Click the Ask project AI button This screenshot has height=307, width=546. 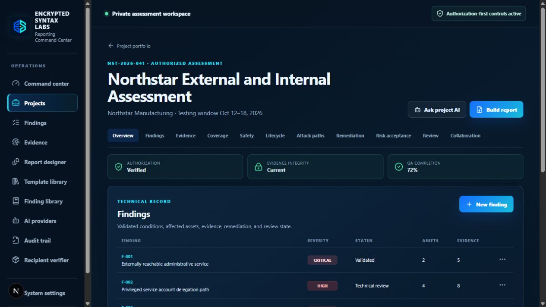(x=437, y=110)
